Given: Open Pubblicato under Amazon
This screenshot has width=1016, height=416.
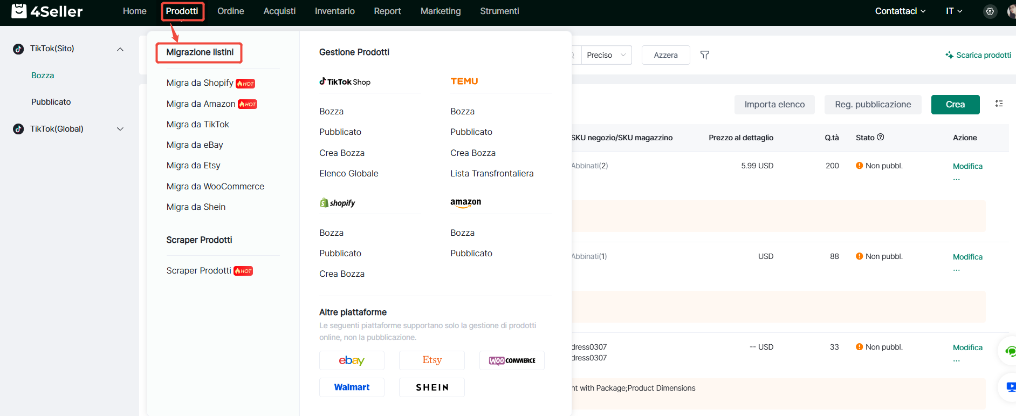Looking at the screenshot, I should (x=471, y=254).
